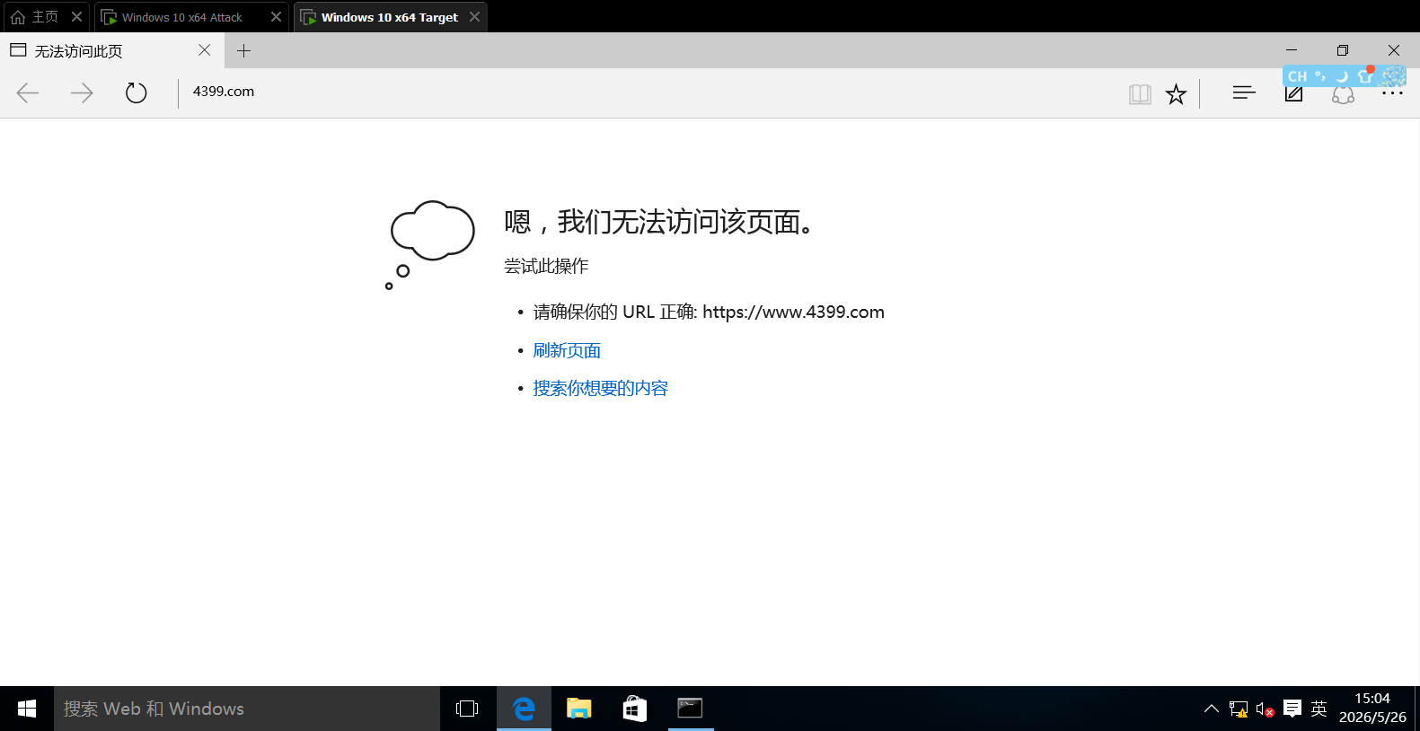Image resolution: width=1420 pixels, height=731 pixels.
Task: Open Reading view book icon
Action: [x=1140, y=93]
